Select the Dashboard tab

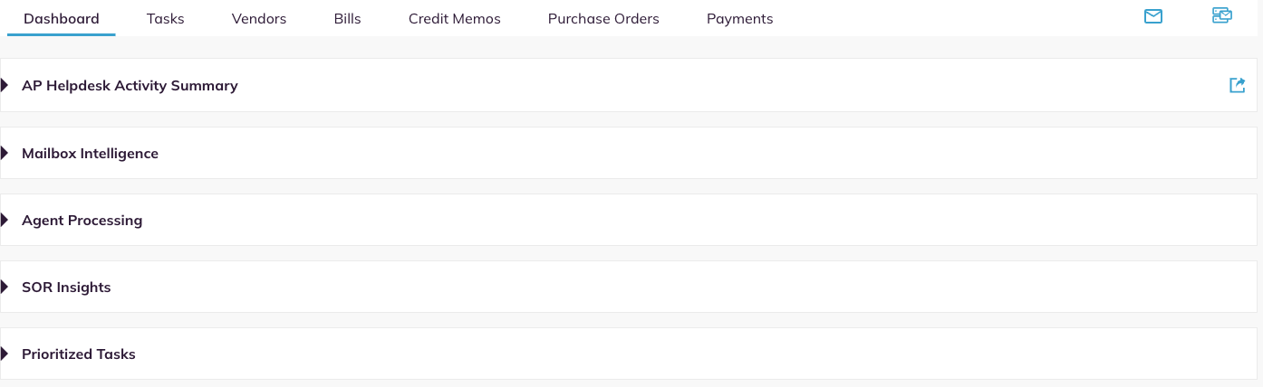[x=62, y=18]
